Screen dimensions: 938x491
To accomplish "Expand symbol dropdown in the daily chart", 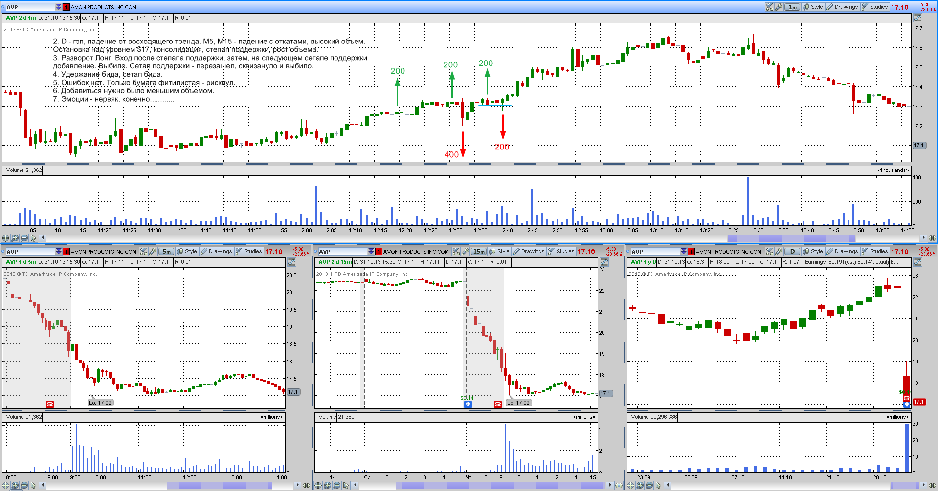I will pyautogui.click(x=684, y=251).
